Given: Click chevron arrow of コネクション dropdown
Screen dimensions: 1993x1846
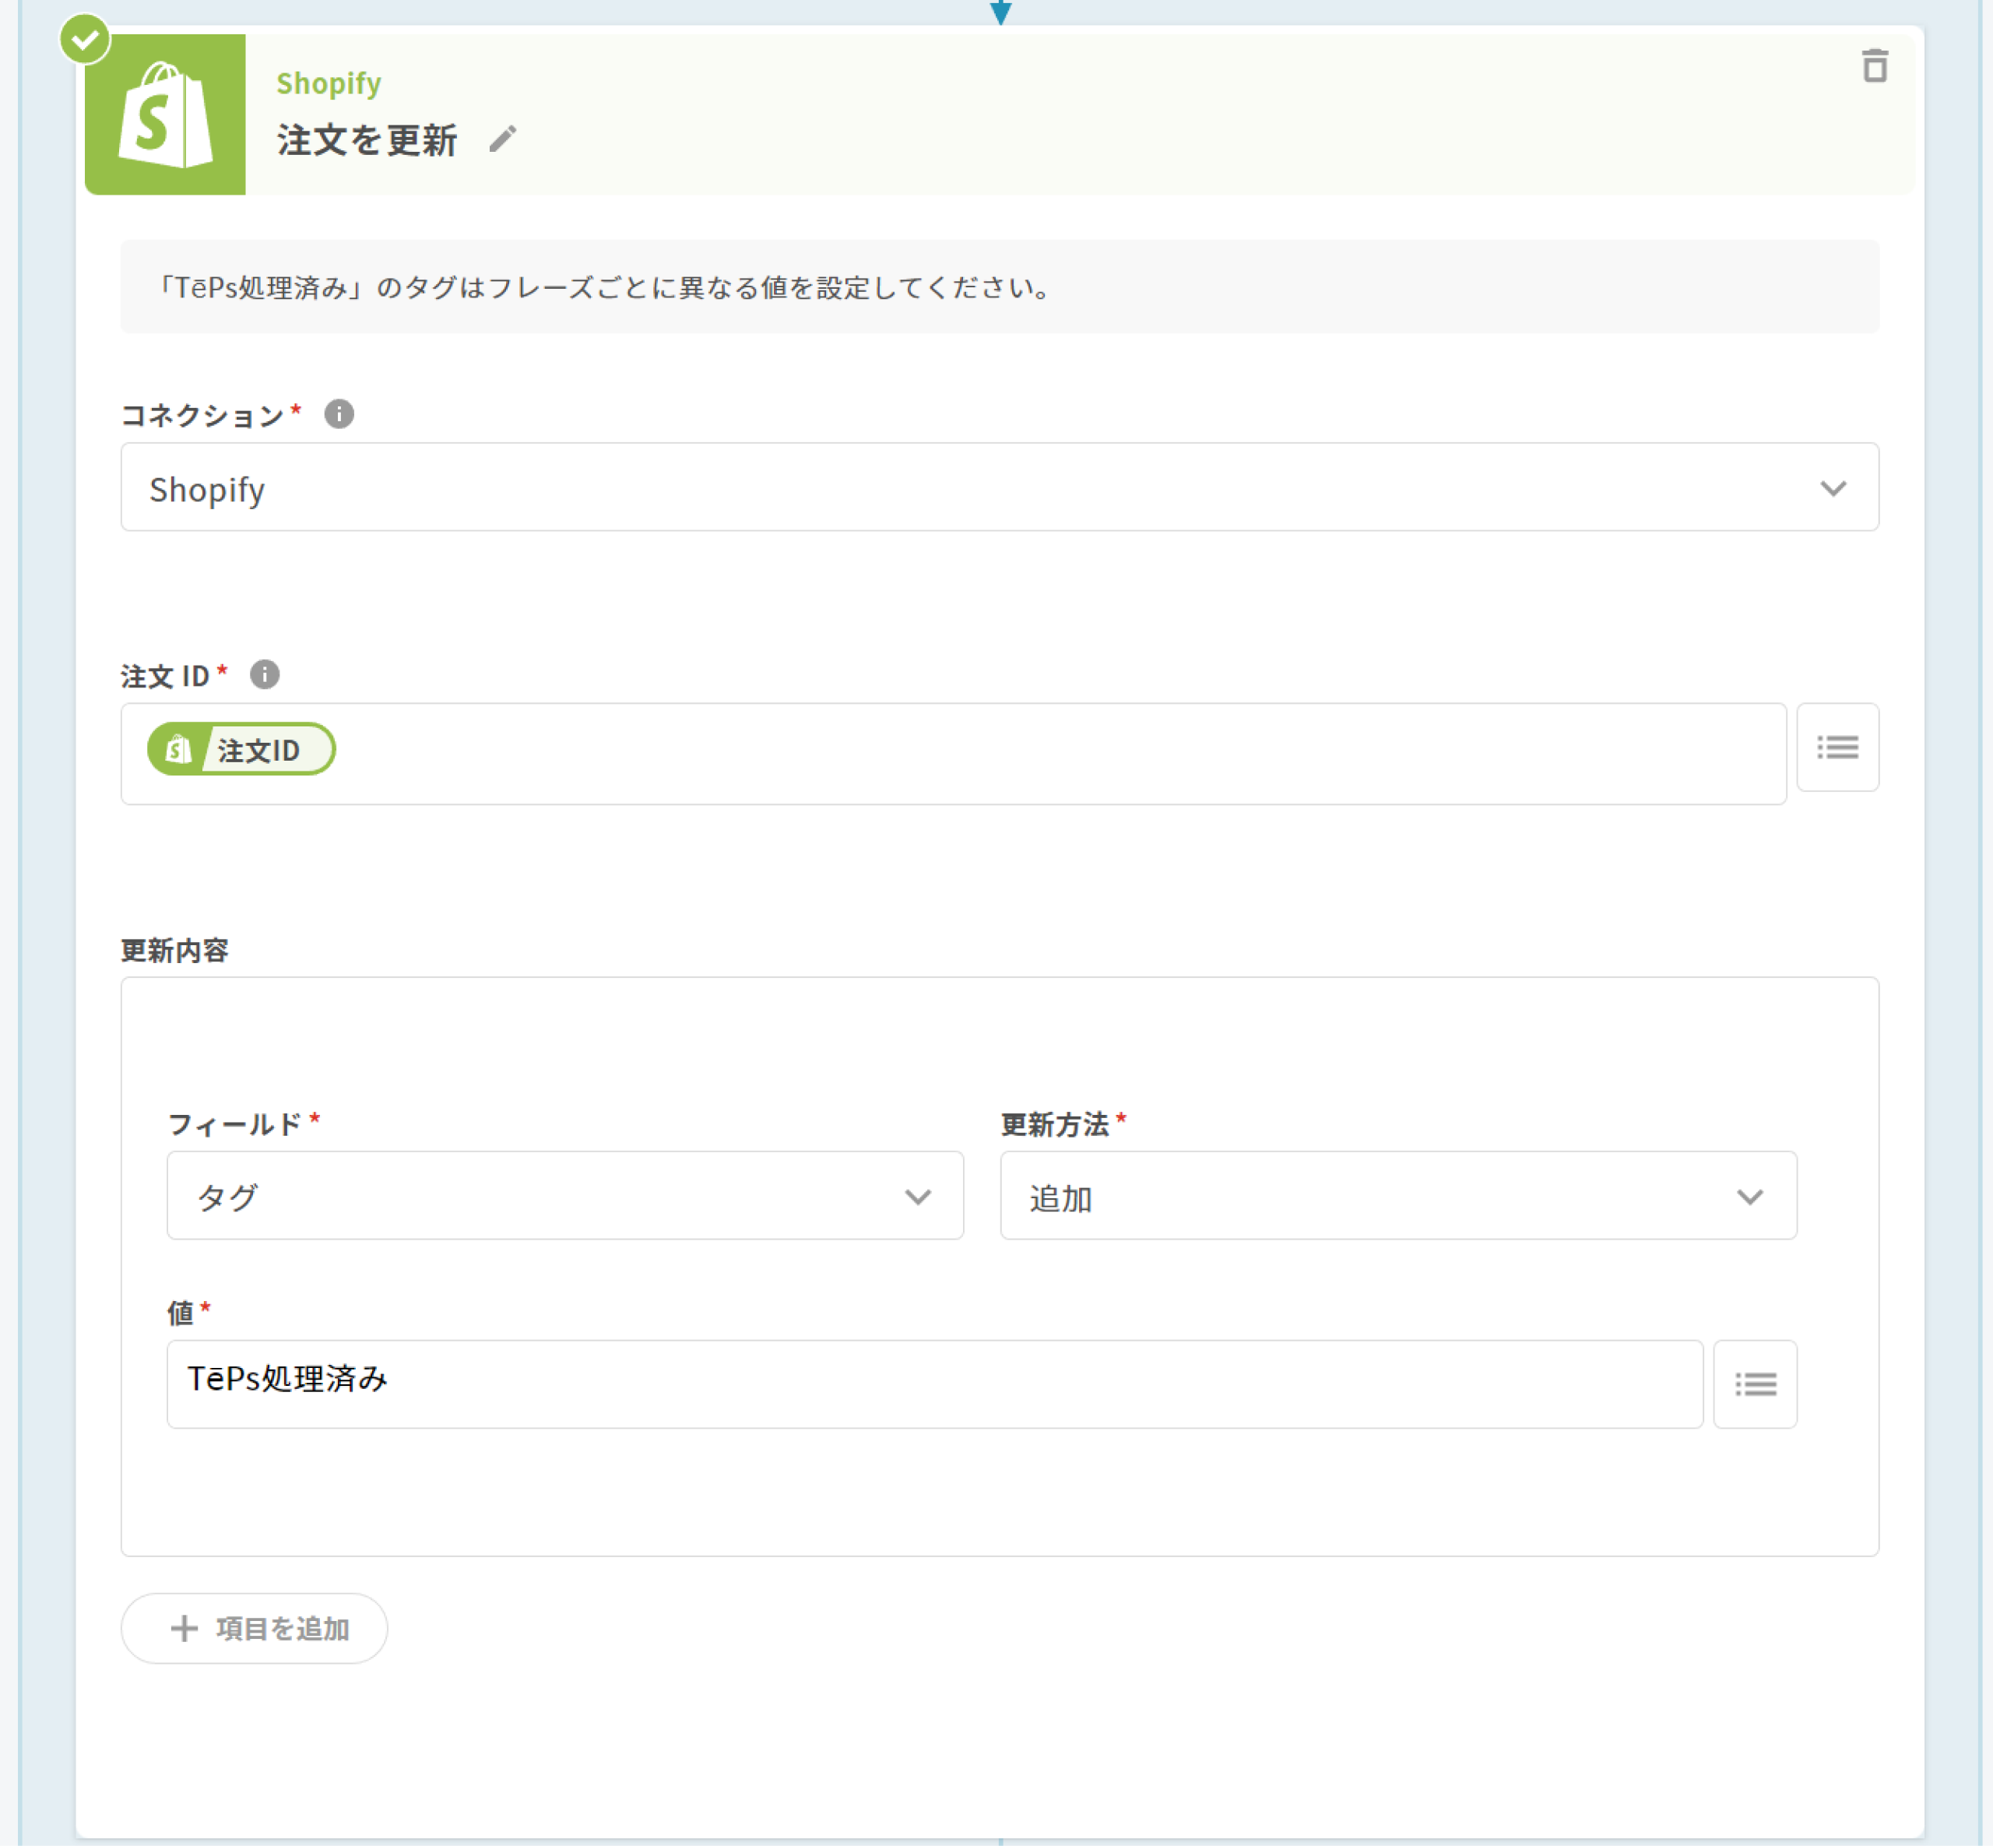Looking at the screenshot, I should [x=1832, y=488].
